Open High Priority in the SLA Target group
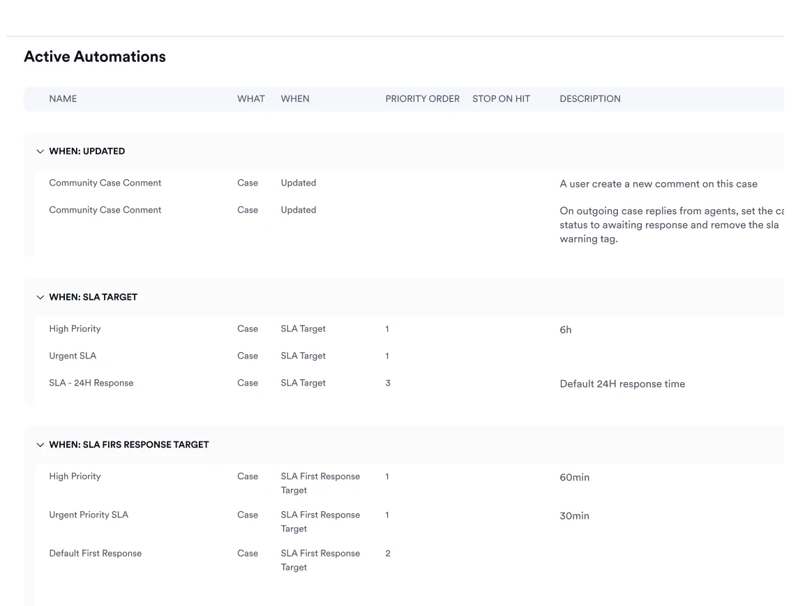798x606 pixels. coord(75,329)
